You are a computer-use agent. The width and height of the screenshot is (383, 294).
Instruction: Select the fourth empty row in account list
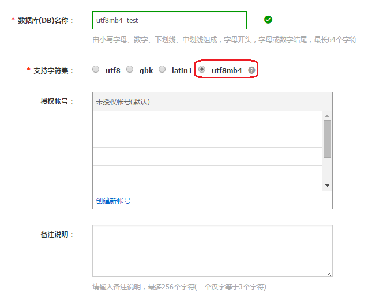tap(207, 175)
